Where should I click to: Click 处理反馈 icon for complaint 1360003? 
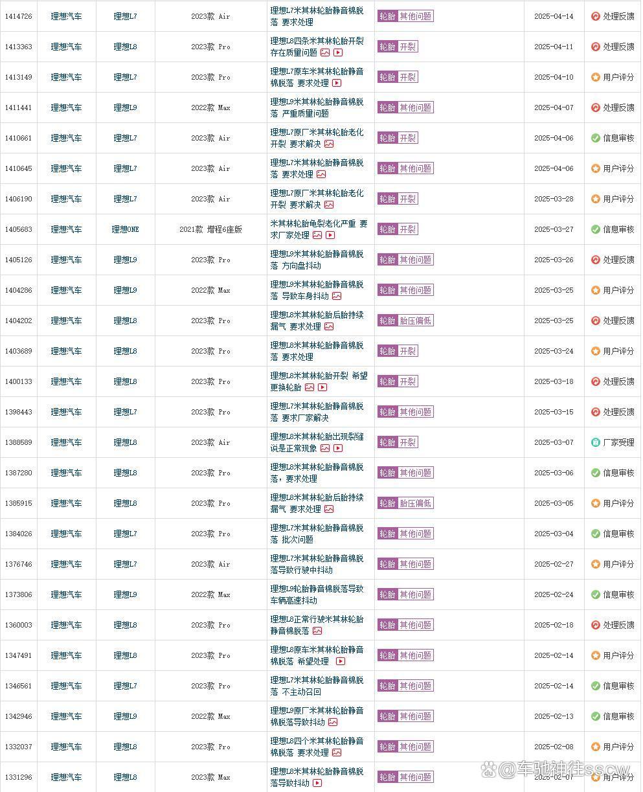pos(596,625)
